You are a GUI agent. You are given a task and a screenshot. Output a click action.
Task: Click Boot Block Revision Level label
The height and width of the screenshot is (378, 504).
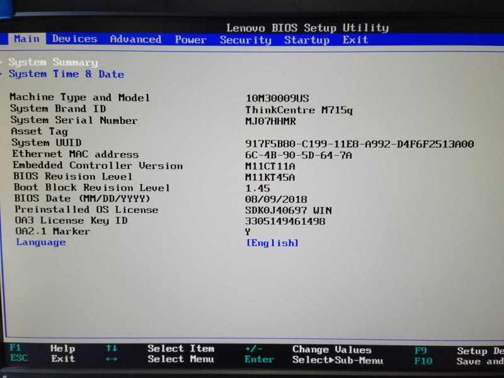coord(91,187)
